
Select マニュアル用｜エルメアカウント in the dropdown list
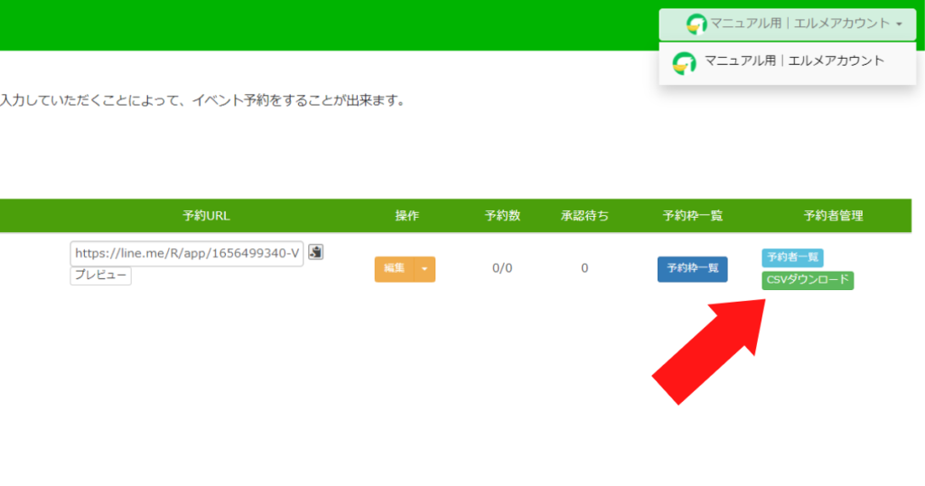[x=787, y=61]
